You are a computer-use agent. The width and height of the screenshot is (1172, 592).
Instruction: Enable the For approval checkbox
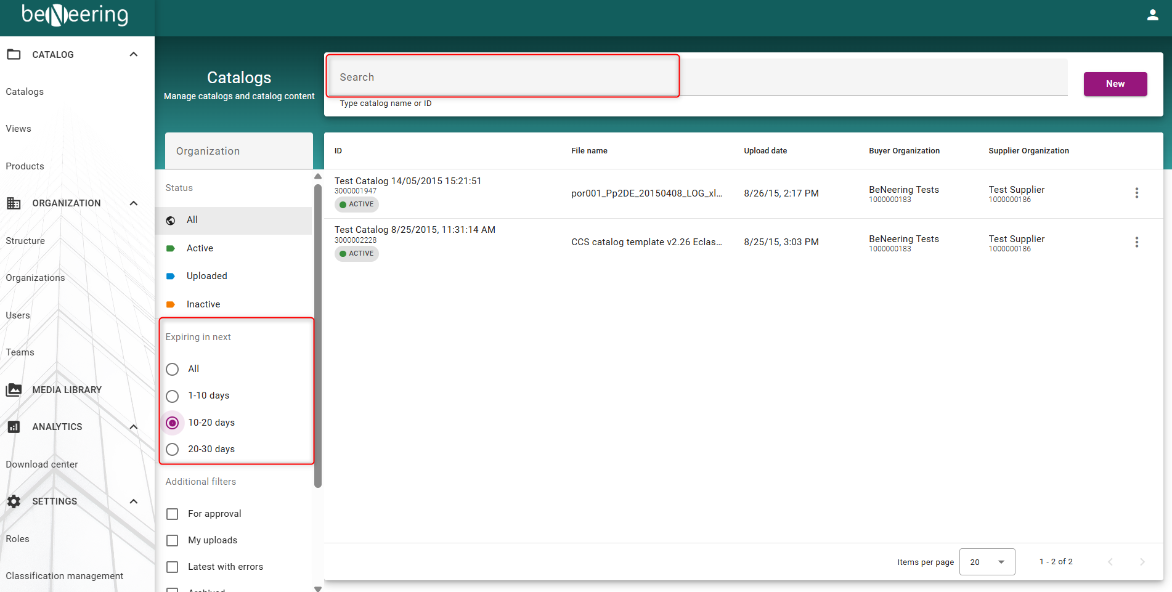(173, 514)
